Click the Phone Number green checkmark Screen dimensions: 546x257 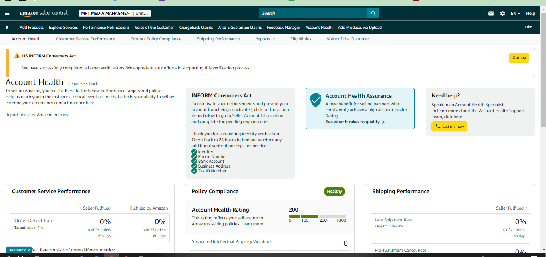[194, 156]
